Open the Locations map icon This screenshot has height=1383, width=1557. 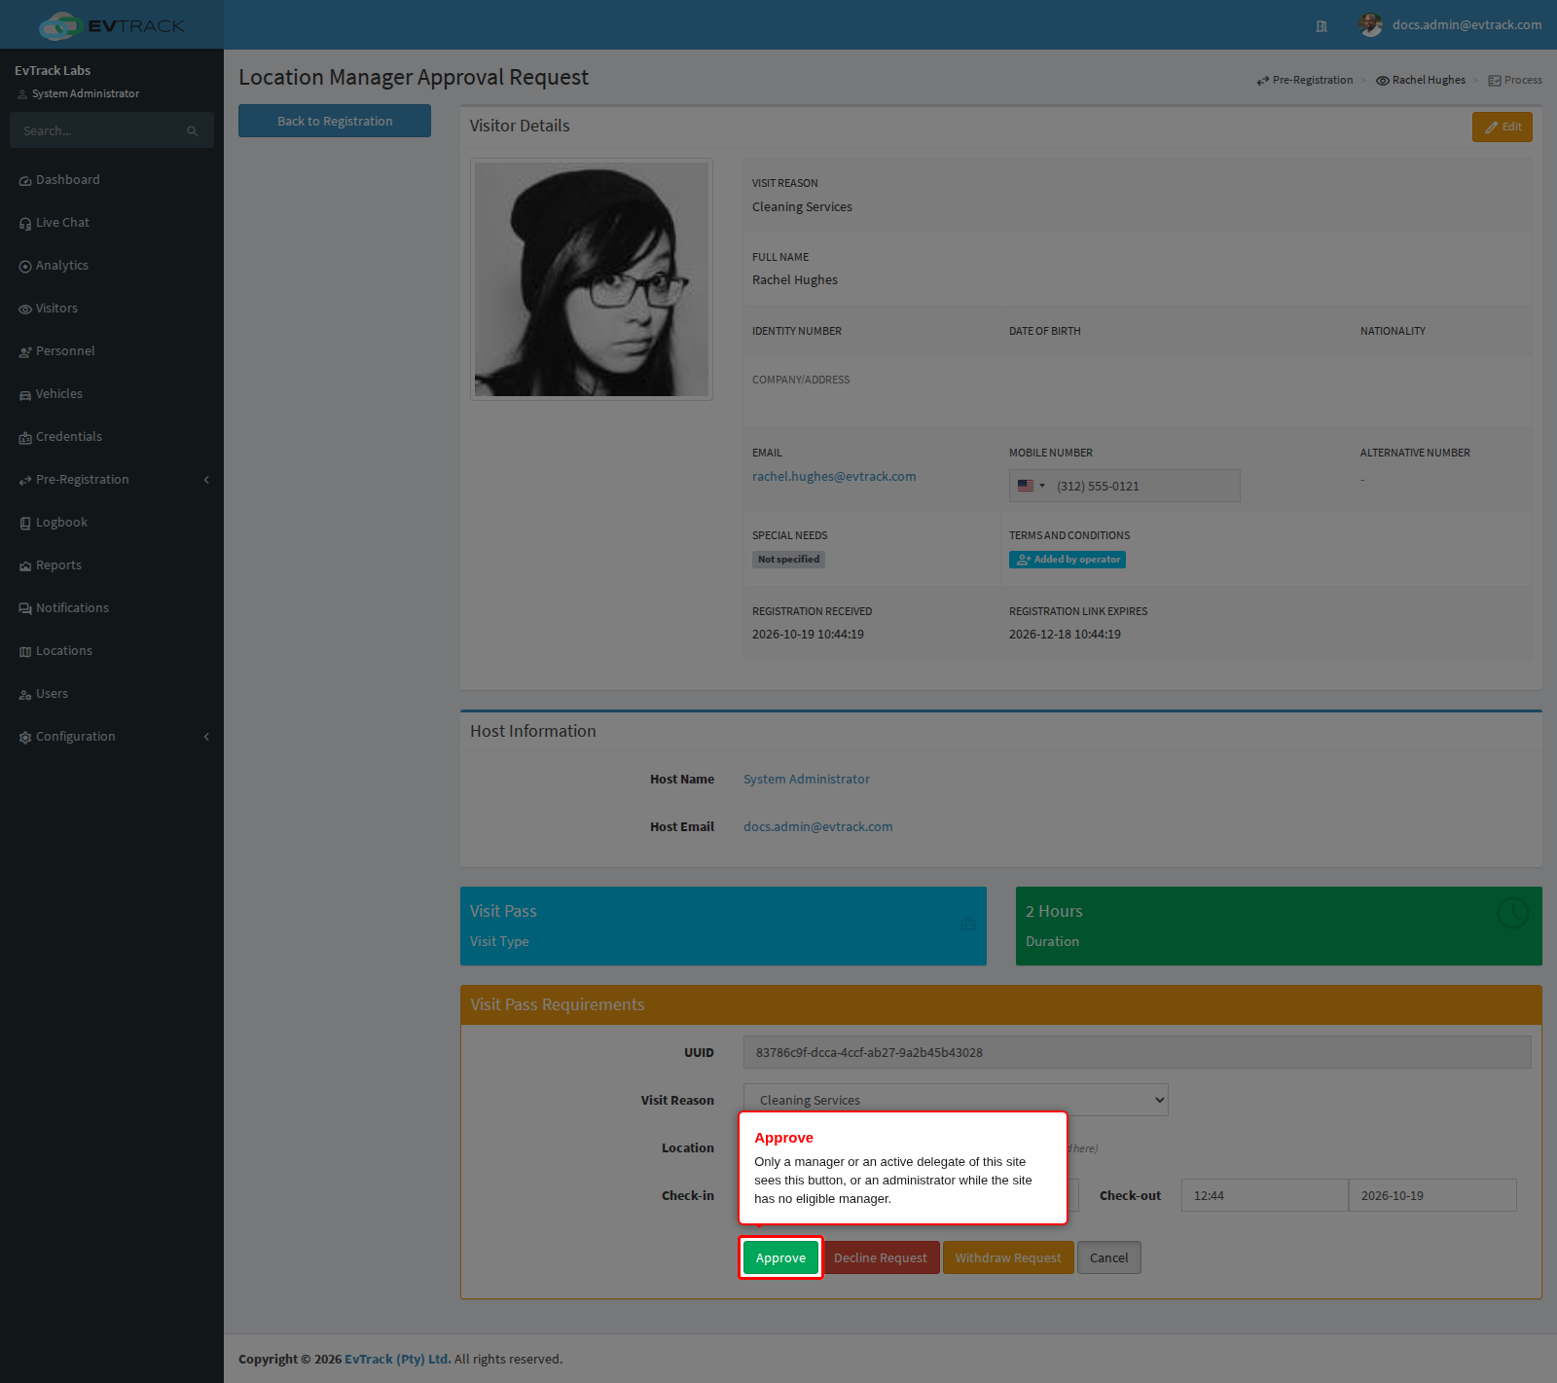click(x=25, y=652)
